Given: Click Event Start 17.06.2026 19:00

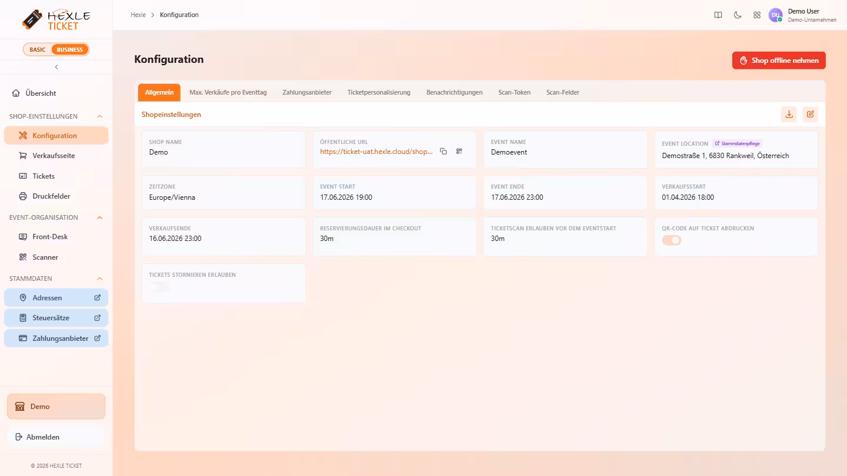Looking at the screenshot, I should (346, 197).
